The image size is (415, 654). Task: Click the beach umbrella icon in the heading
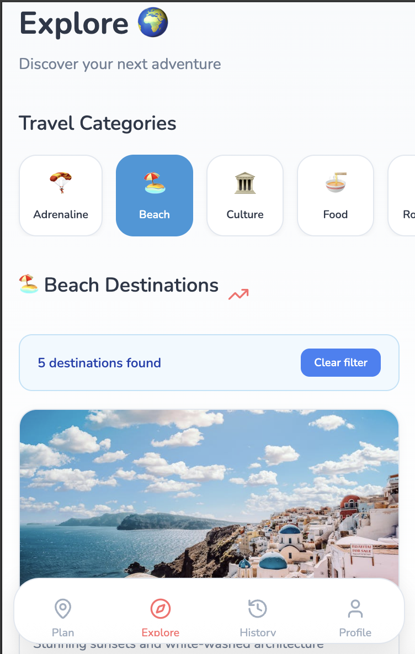click(x=29, y=284)
